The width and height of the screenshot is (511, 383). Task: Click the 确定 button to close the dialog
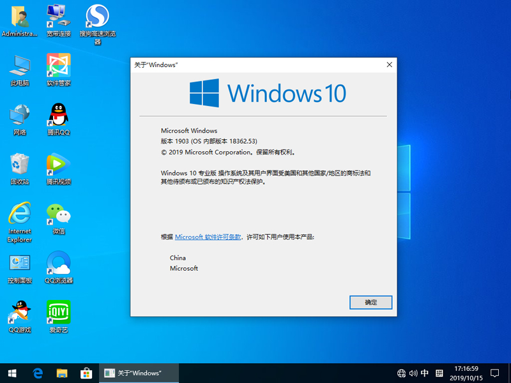(x=370, y=302)
